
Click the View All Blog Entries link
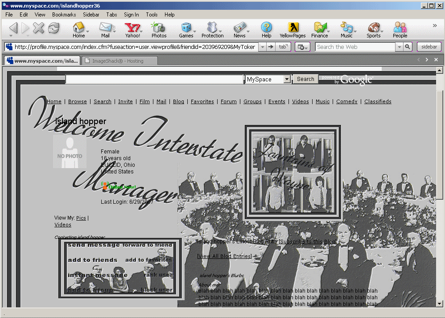[224, 256]
